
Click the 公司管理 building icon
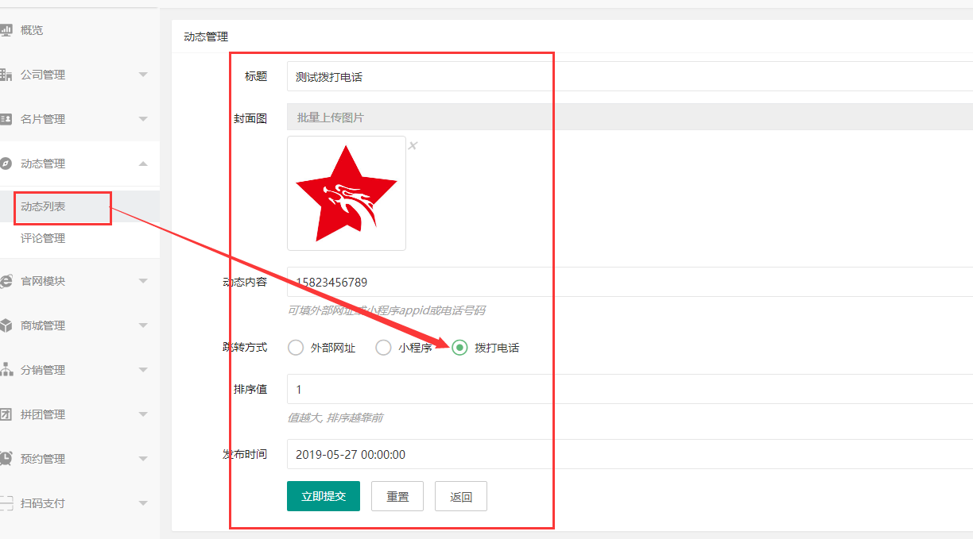click(x=6, y=75)
